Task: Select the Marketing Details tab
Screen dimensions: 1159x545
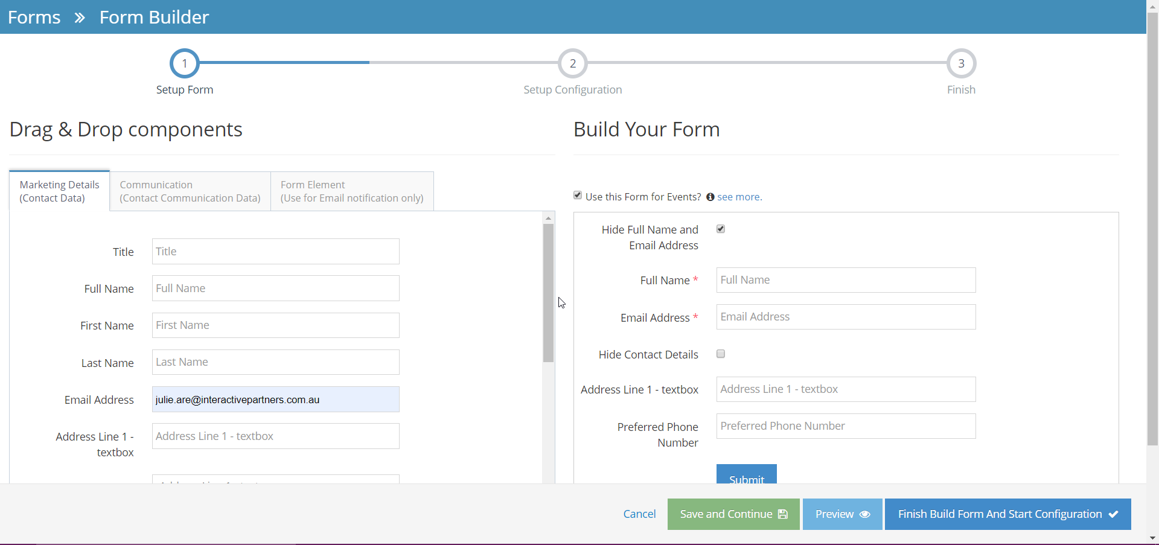Action: pyautogui.click(x=59, y=191)
